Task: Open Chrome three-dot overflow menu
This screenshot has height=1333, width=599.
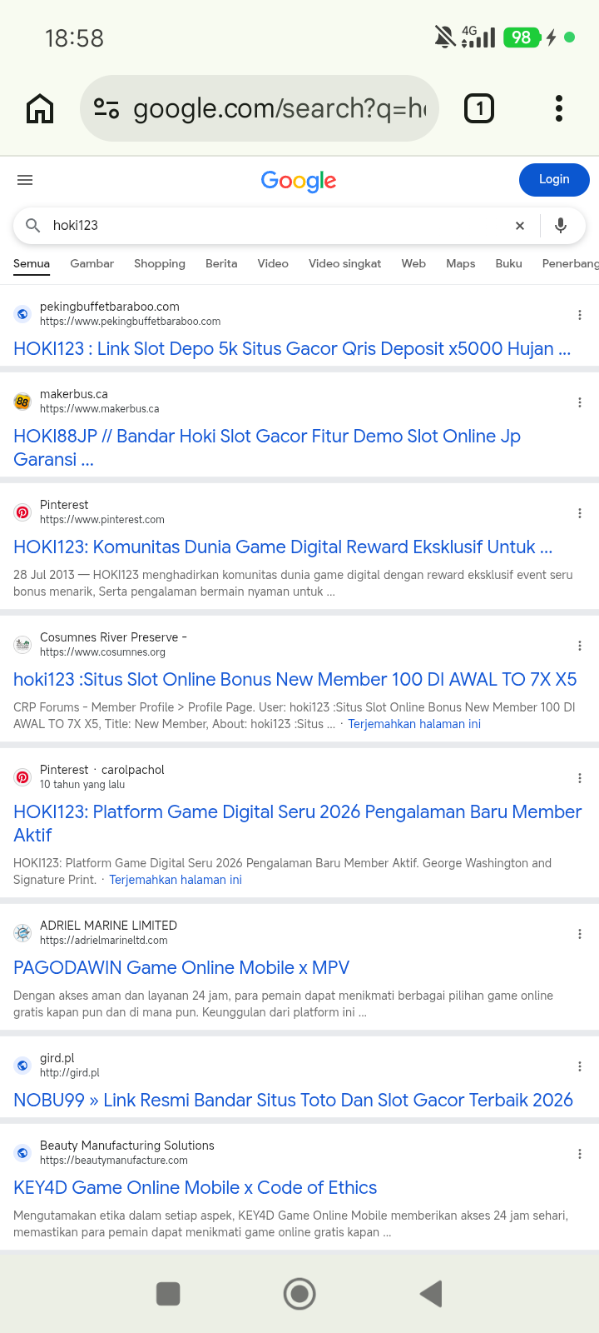Action: [559, 108]
